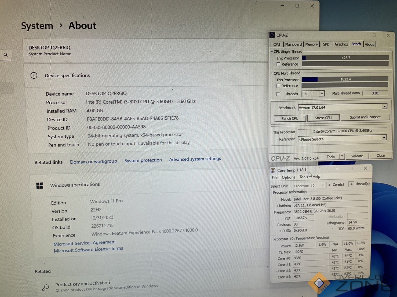
Task: Select the Graphics tab in CPU-Z
Action: tap(341, 44)
